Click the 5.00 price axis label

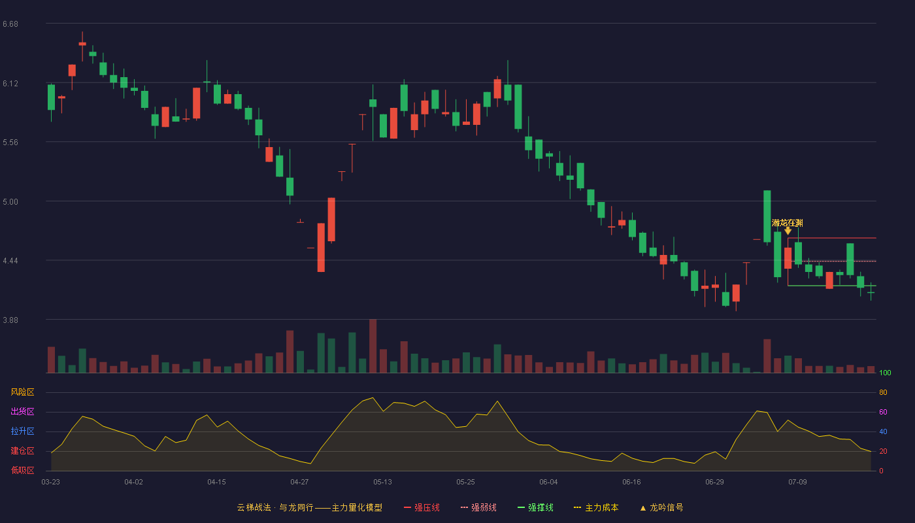[10, 202]
